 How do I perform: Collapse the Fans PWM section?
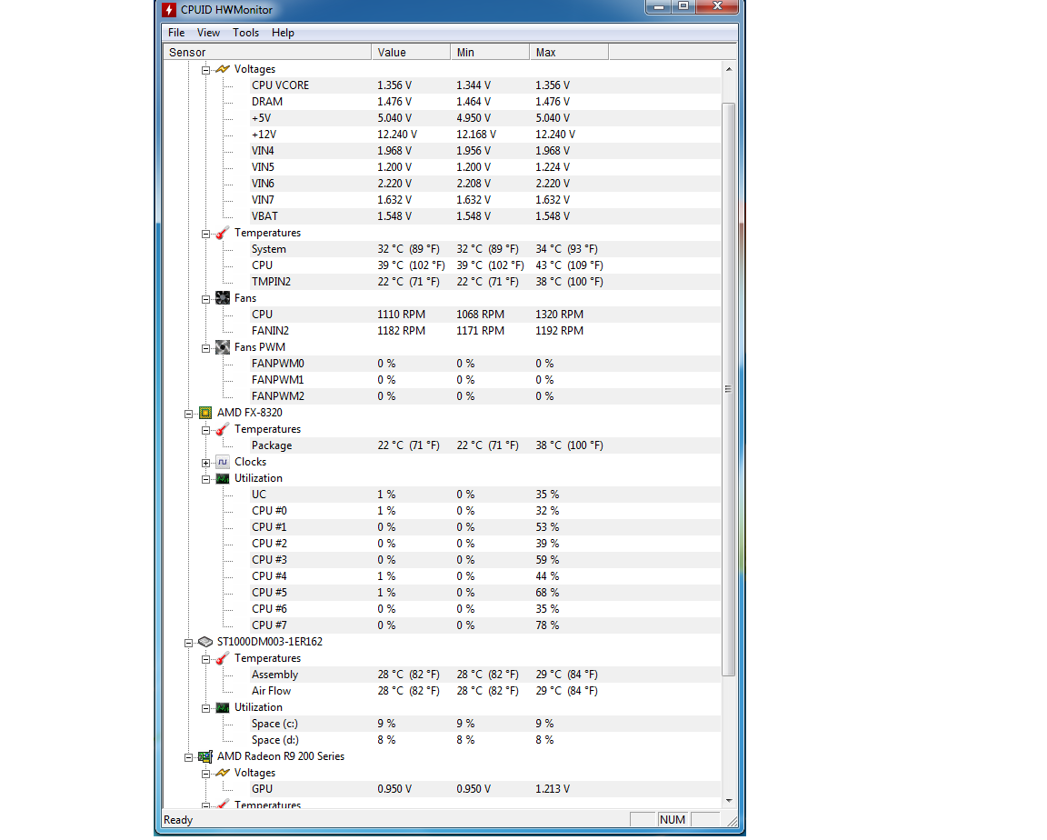[x=206, y=348]
